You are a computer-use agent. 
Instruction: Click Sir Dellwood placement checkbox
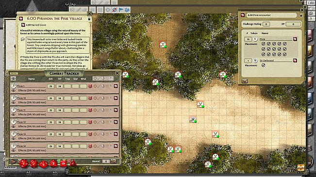click(263, 65)
